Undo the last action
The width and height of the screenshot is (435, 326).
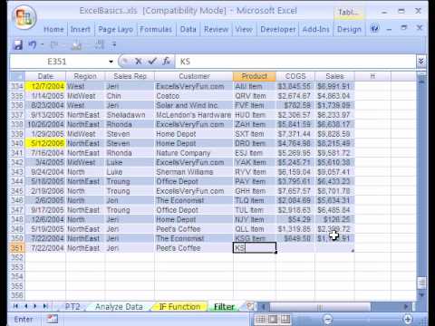[x=32, y=45]
